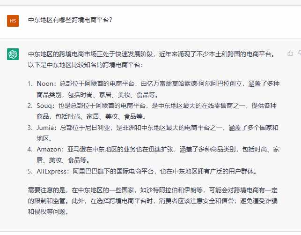Click the second line of Noon entry 商品类别
This screenshot has width=301, height=235.
point(98,95)
